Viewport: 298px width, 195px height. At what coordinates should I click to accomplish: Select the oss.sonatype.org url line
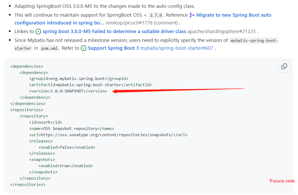coord(108,135)
